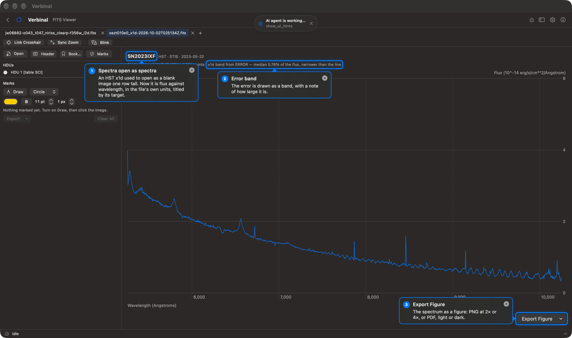Click the AI agent working status pill
Viewport: 572px width, 338px height.
286,23
